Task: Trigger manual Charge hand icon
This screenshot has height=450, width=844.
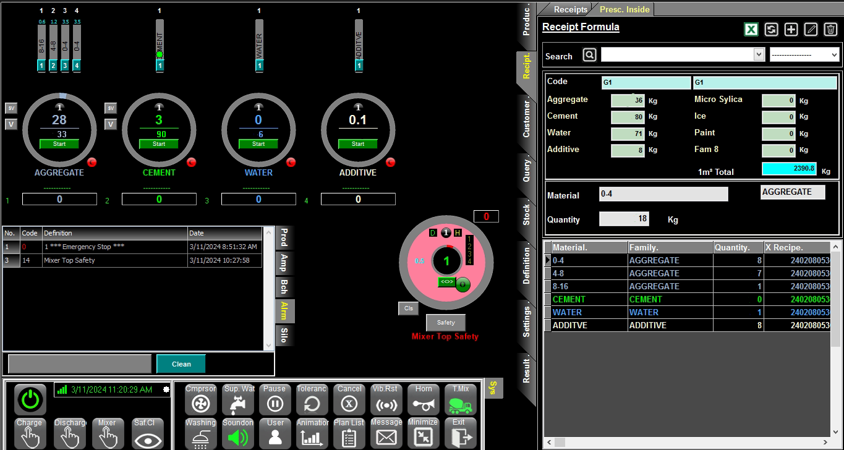Action: [x=30, y=434]
